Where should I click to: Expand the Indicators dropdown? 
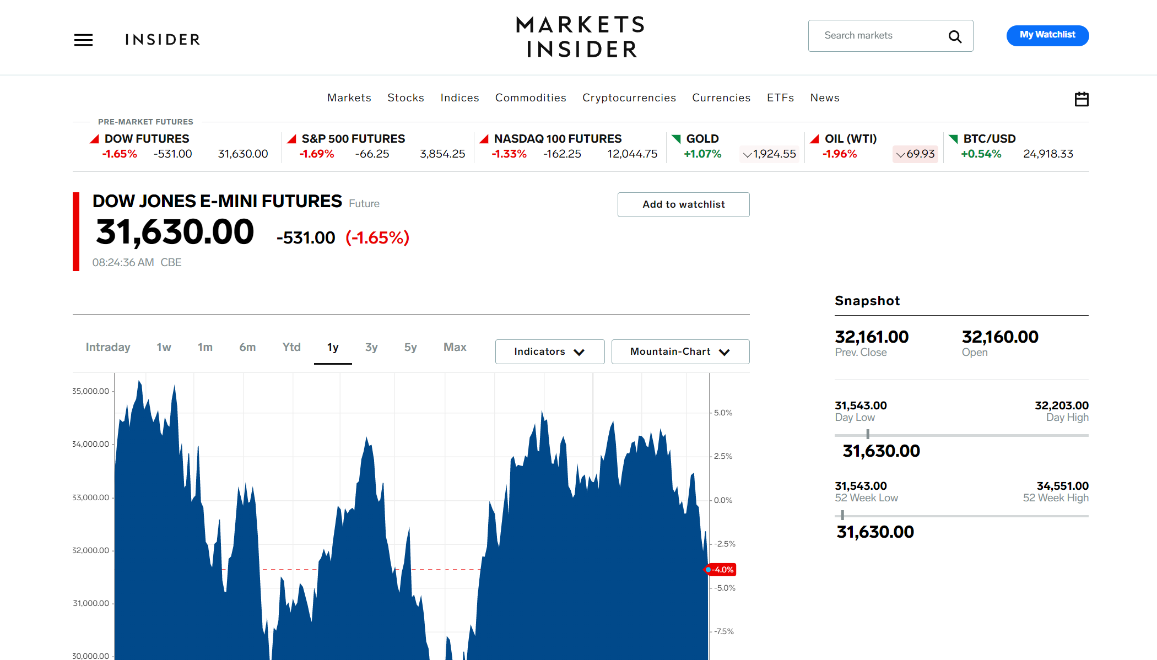(x=550, y=351)
